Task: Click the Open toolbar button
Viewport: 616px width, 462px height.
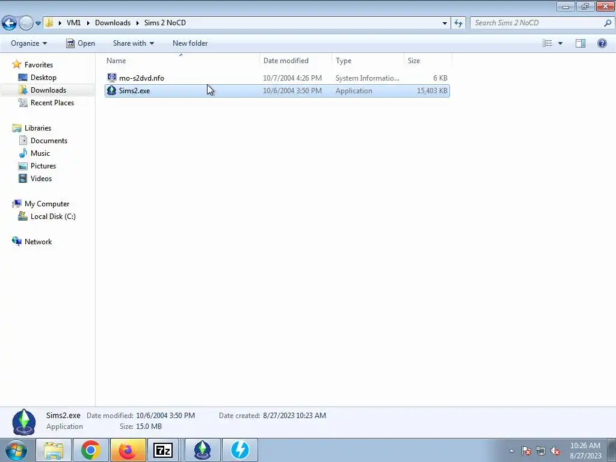Action: 81,43
